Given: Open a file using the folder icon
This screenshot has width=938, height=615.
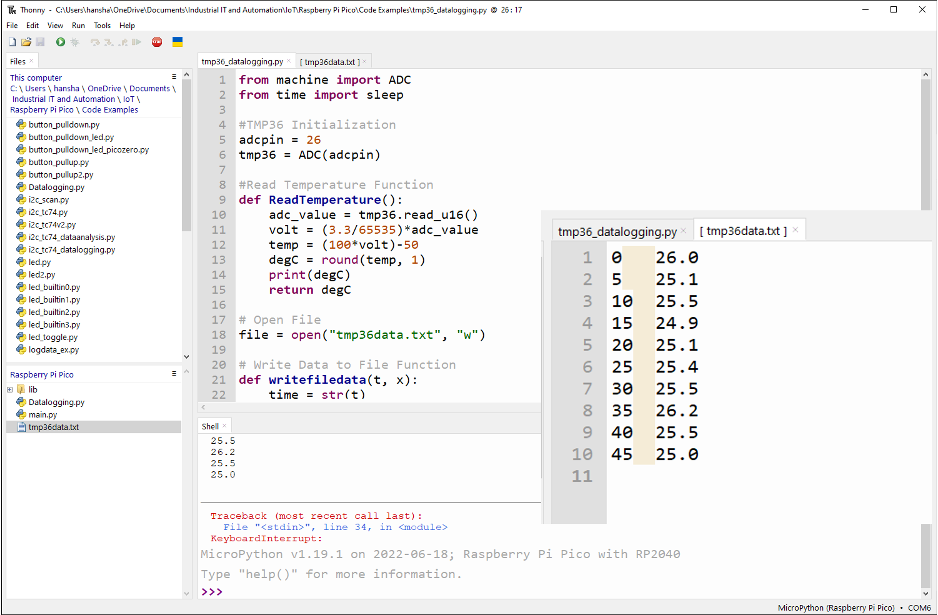Looking at the screenshot, I should [x=26, y=42].
